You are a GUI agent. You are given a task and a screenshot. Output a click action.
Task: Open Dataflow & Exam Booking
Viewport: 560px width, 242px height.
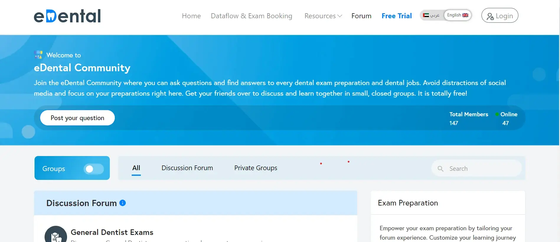[252, 16]
